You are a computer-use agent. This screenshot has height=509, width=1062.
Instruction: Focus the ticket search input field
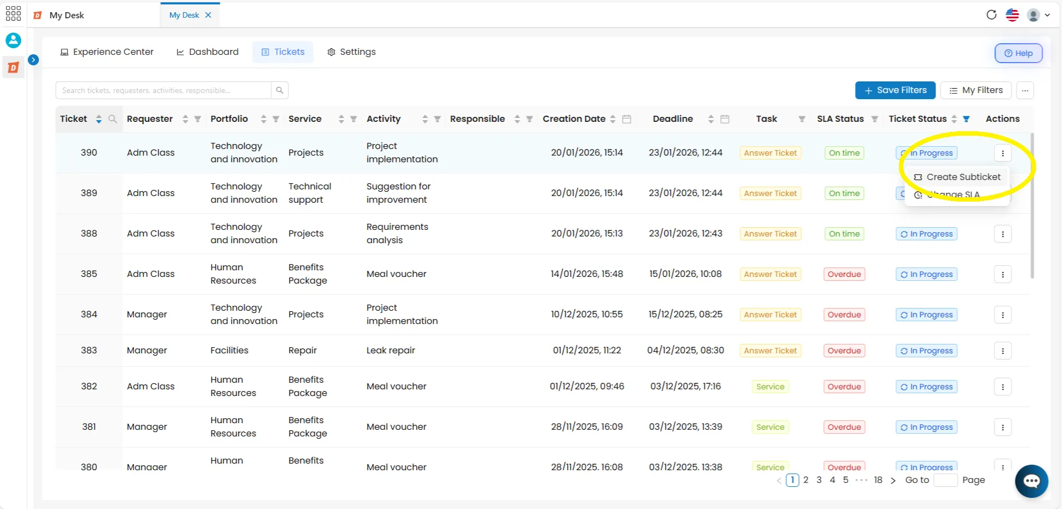tap(164, 90)
